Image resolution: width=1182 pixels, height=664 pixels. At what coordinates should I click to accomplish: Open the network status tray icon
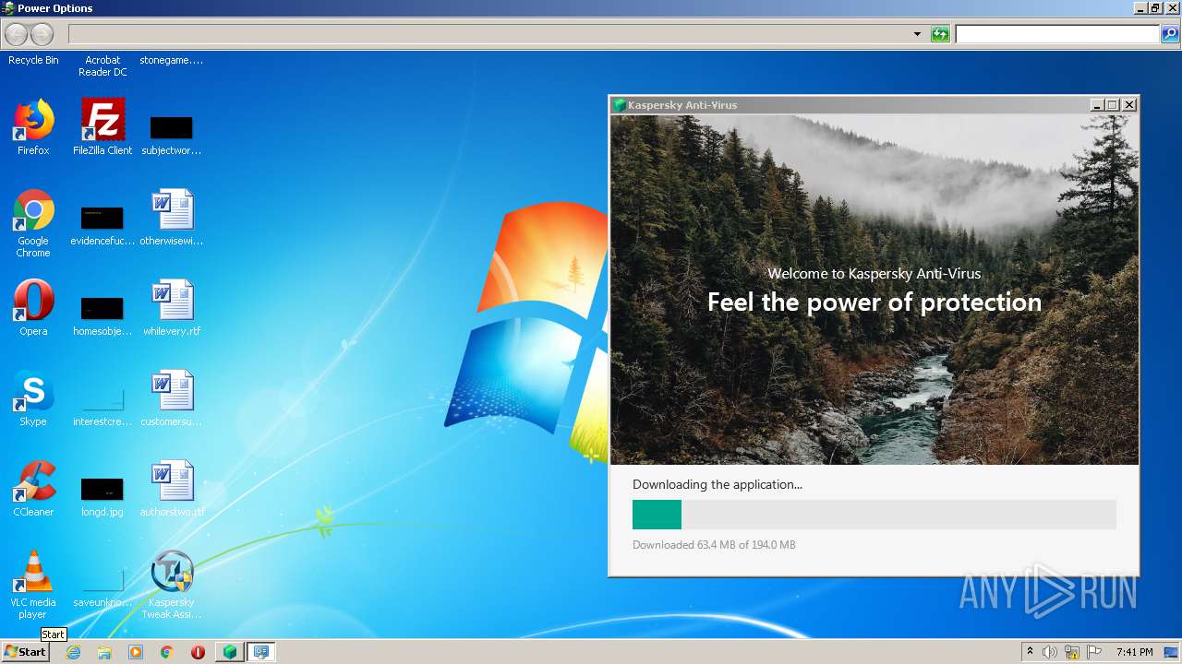click(1072, 652)
